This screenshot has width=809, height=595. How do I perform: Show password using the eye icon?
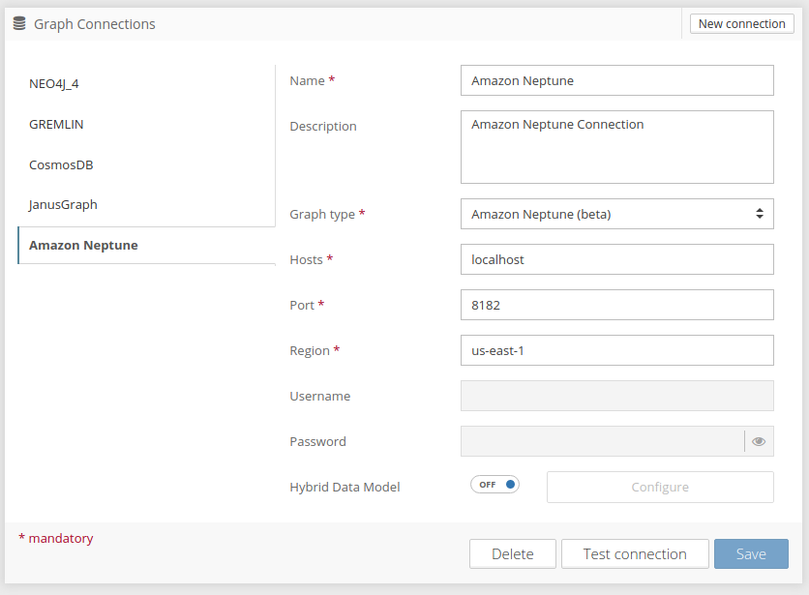click(759, 441)
